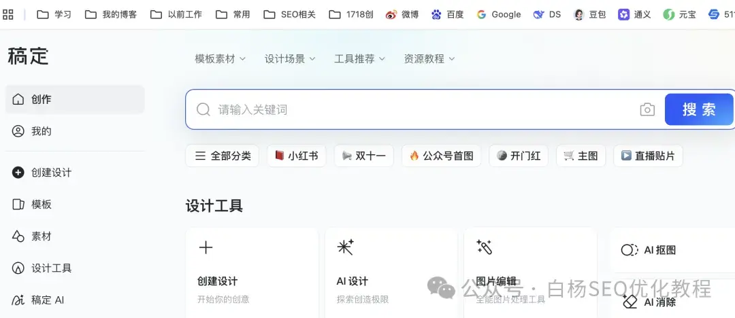The height and width of the screenshot is (318, 735).
Task: Click the 稿定 logo
Action: coord(28,56)
